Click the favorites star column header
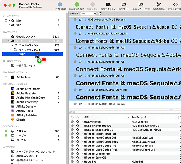Screen dimensions: 181x164 coord(77,117)
